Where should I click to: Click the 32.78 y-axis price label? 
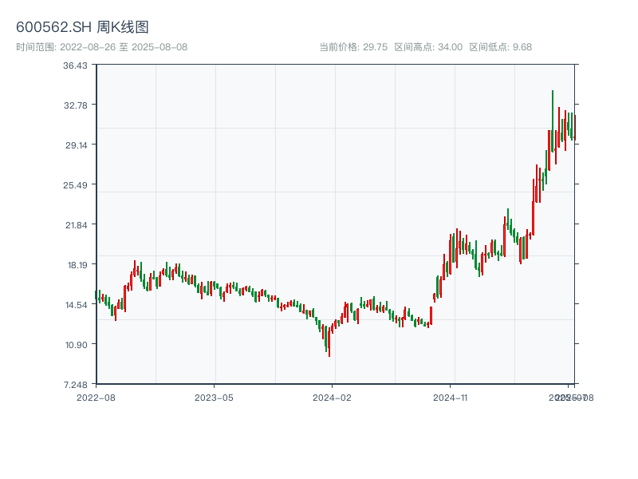76,105
